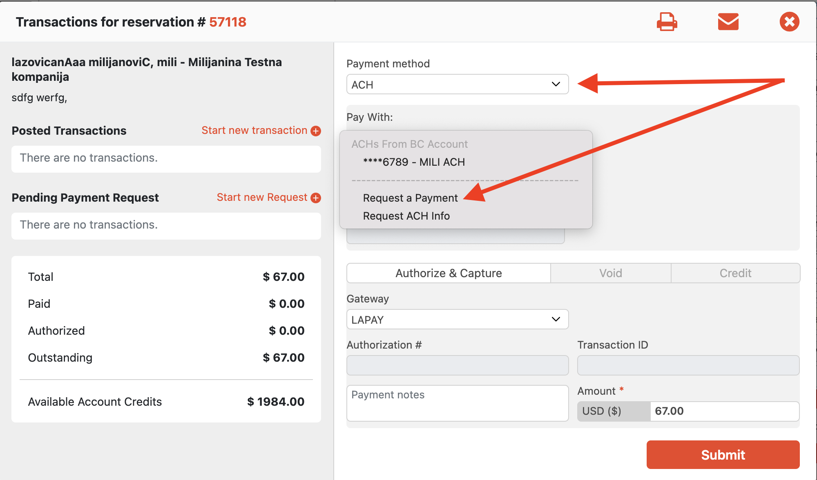Click into the Payment notes field
This screenshot has width=817, height=480.
[457, 403]
